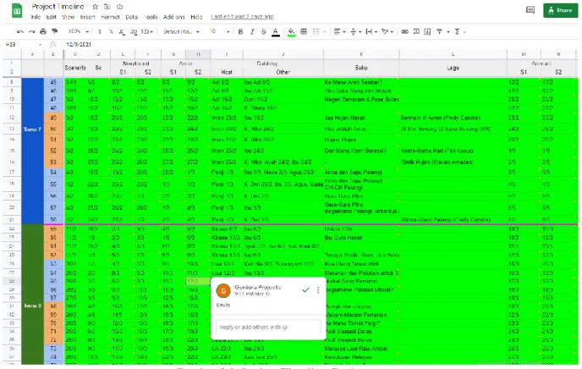Screen dimensions: 582x369
Task: Insert a comment from toolbar
Action: click(x=416, y=32)
